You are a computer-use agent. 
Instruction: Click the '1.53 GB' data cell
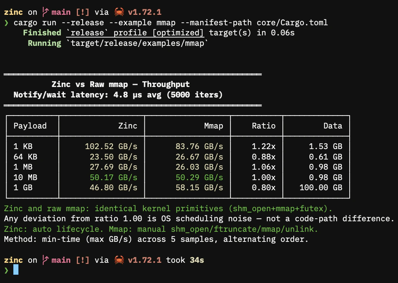click(x=326, y=146)
